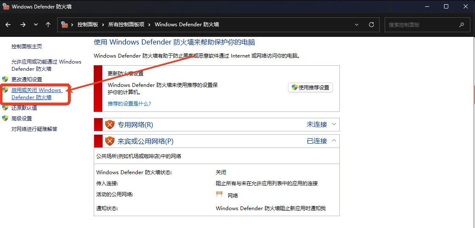Open 推荐的设置是什么? help link

tap(129, 103)
